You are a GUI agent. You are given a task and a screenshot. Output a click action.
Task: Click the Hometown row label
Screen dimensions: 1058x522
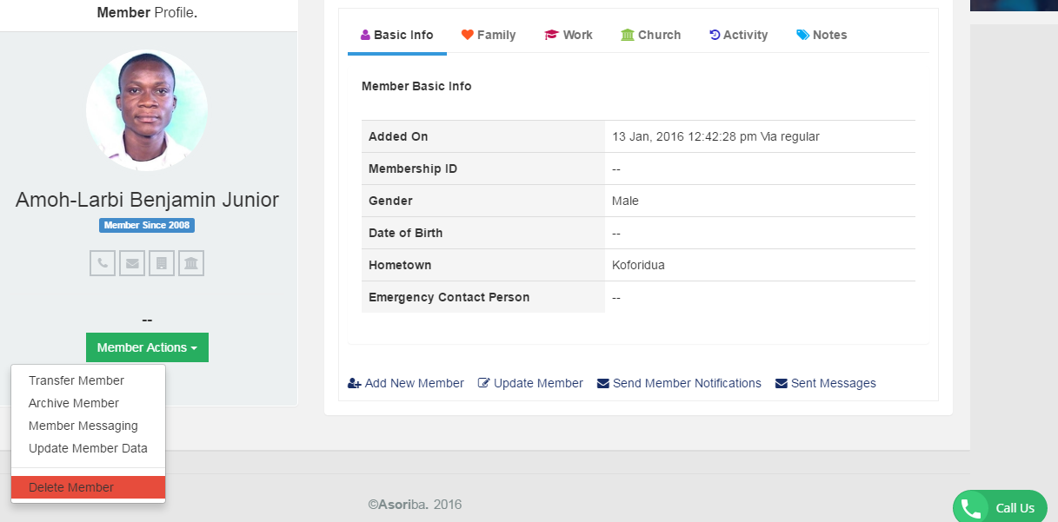400,265
